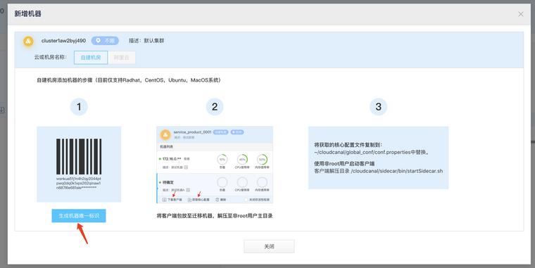This screenshot has height=268, width=535.
Task: Click the 不限 location tag
Action: point(105,41)
